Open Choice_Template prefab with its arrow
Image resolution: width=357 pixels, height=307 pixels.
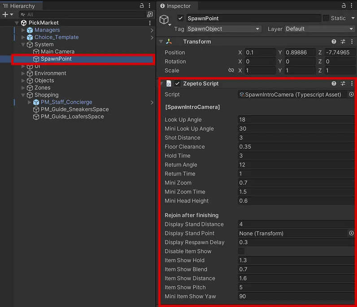[152, 37]
